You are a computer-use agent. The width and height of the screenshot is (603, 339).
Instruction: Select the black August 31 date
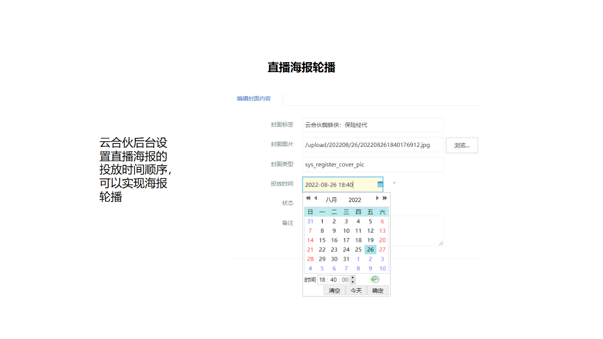[x=346, y=259]
